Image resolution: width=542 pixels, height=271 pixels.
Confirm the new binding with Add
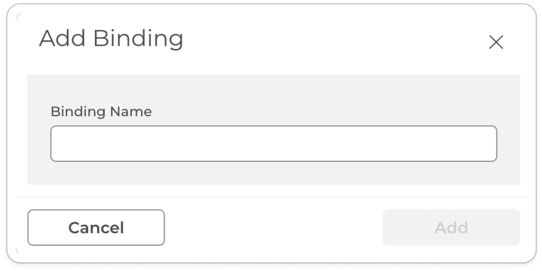tap(451, 228)
